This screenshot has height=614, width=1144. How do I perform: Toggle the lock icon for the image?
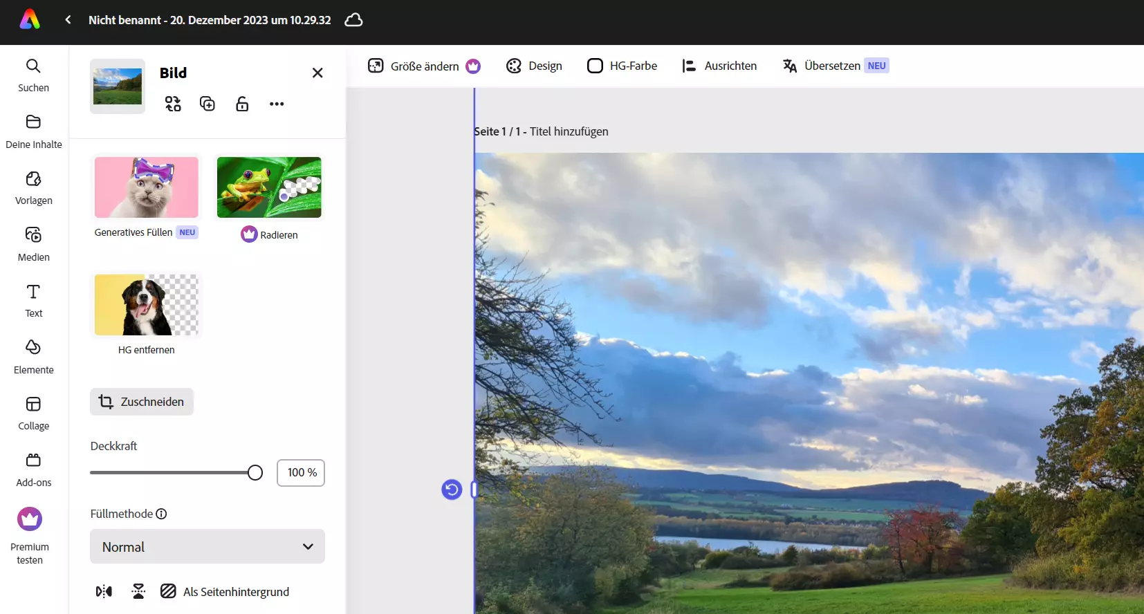tap(242, 104)
